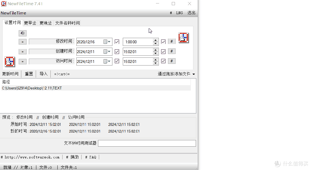Click the # button in 访问时间 row
Image resolution: width=311 pixels, height=170 pixels.
[x=172, y=61]
